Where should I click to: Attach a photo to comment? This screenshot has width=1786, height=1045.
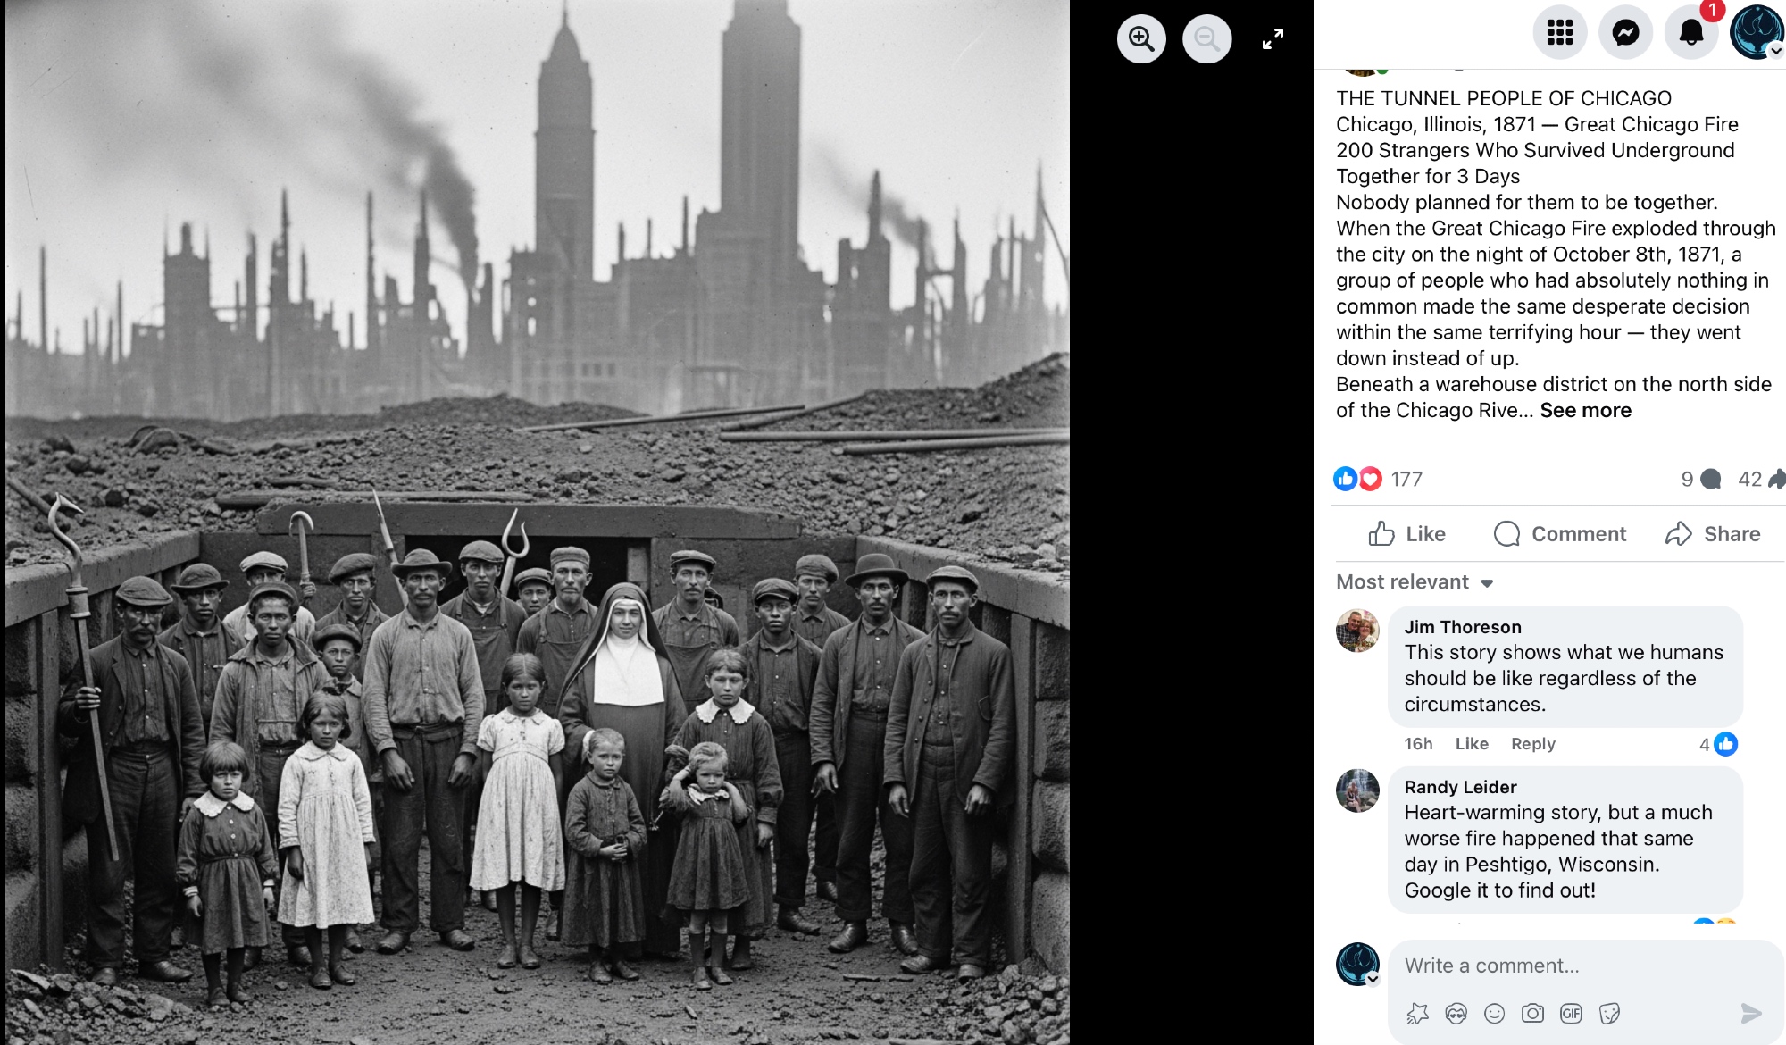[x=1532, y=1013]
